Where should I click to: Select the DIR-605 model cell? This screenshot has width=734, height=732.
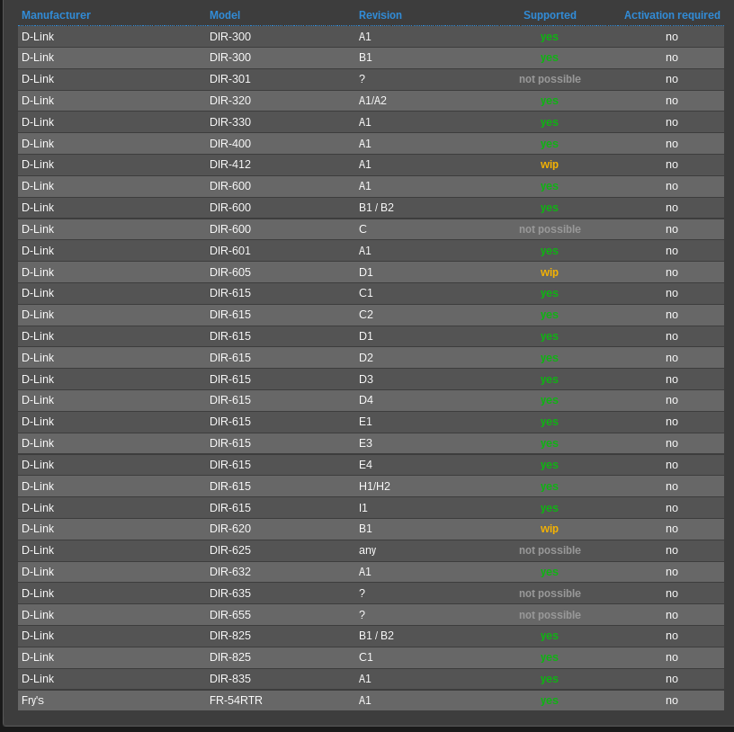point(230,272)
